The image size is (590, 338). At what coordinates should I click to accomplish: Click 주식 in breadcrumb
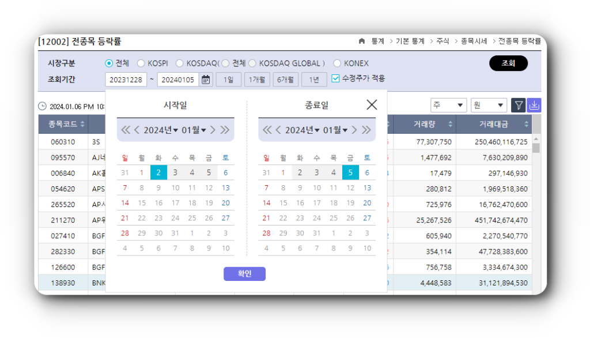[x=443, y=41]
